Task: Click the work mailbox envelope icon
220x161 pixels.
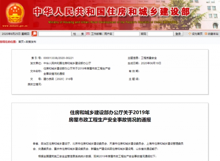Action: click(89, 34)
